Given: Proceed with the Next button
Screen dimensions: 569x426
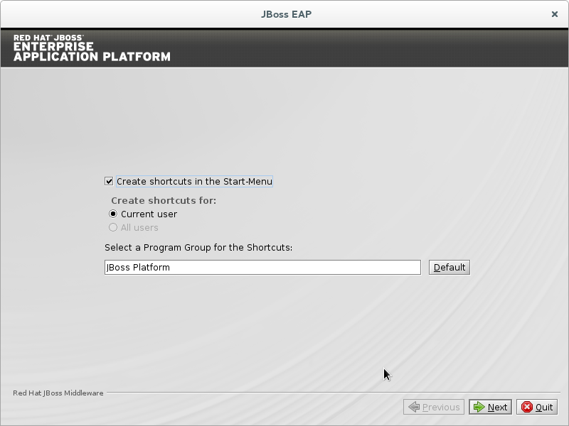Looking at the screenshot, I should tap(490, 407).
